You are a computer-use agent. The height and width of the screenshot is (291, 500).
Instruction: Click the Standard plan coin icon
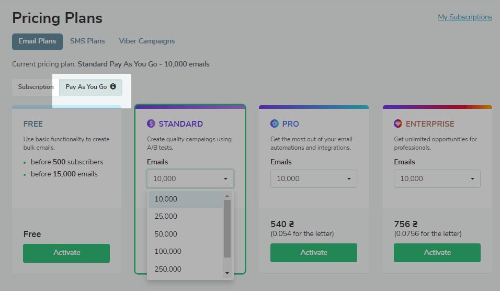151,124
